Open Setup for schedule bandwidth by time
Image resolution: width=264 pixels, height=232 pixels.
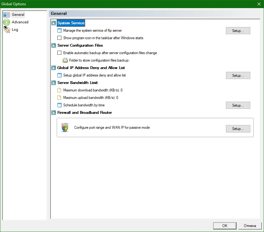coord(238,105)
